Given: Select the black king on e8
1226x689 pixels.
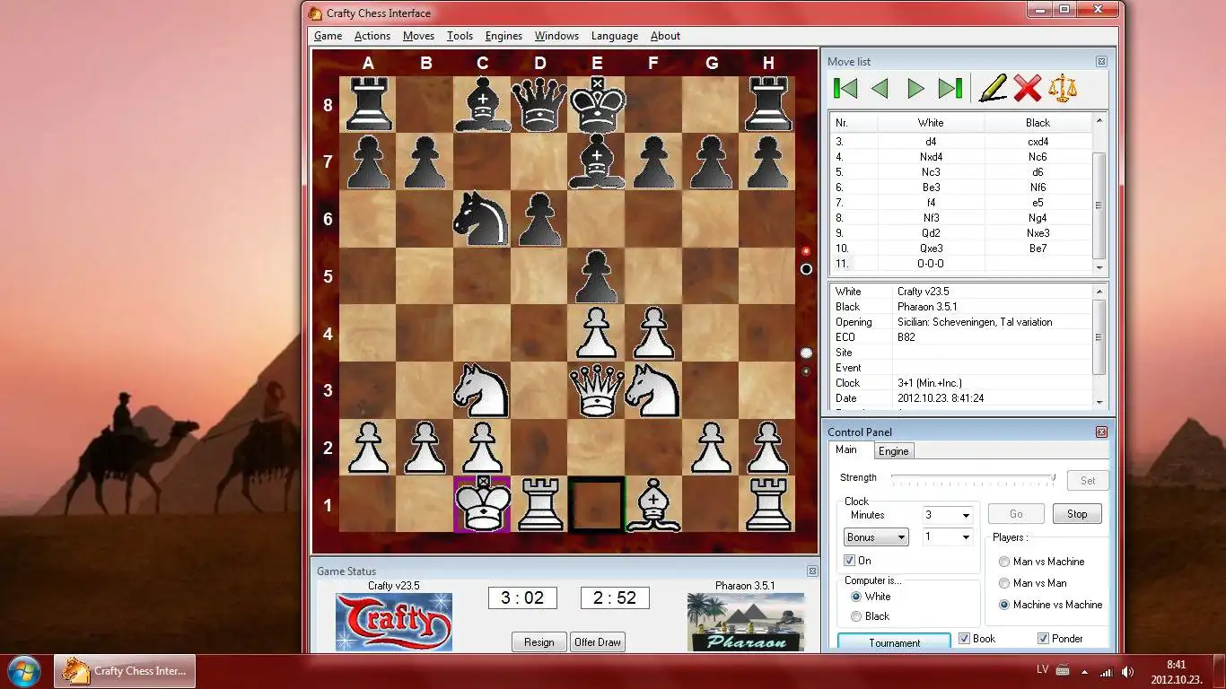Looking at the screenshot, I should (x=596, y=104).
